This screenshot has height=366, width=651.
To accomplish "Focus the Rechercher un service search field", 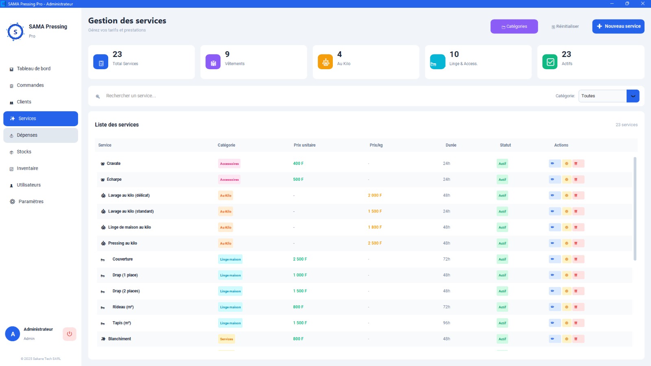I will (x=325, y=96).
